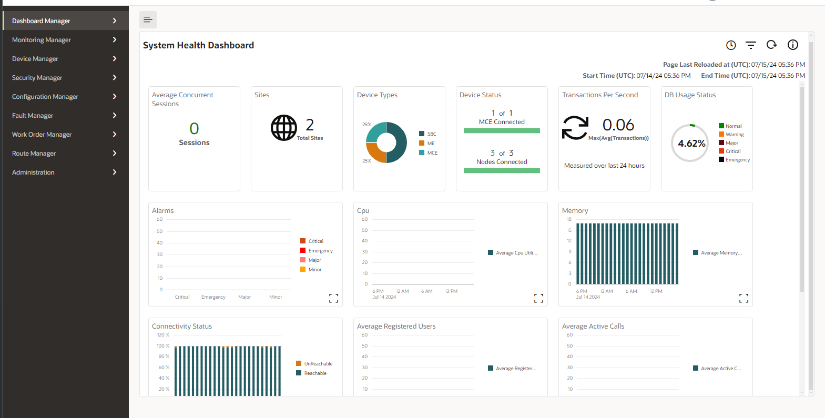The image size is (825, 418).
Task: Toggle Normal legend in DB Usage Status
Action: click(x=730, y=126)
